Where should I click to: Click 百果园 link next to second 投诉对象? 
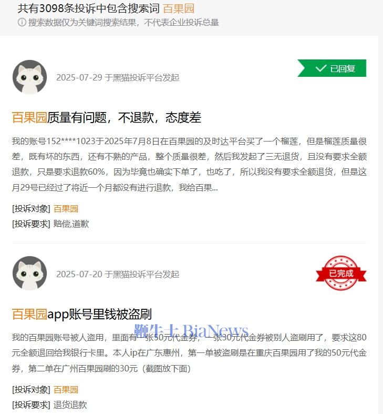pos(66,390)
